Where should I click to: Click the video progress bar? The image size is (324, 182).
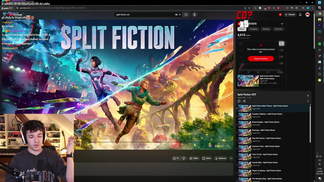(x=118, y=142)
